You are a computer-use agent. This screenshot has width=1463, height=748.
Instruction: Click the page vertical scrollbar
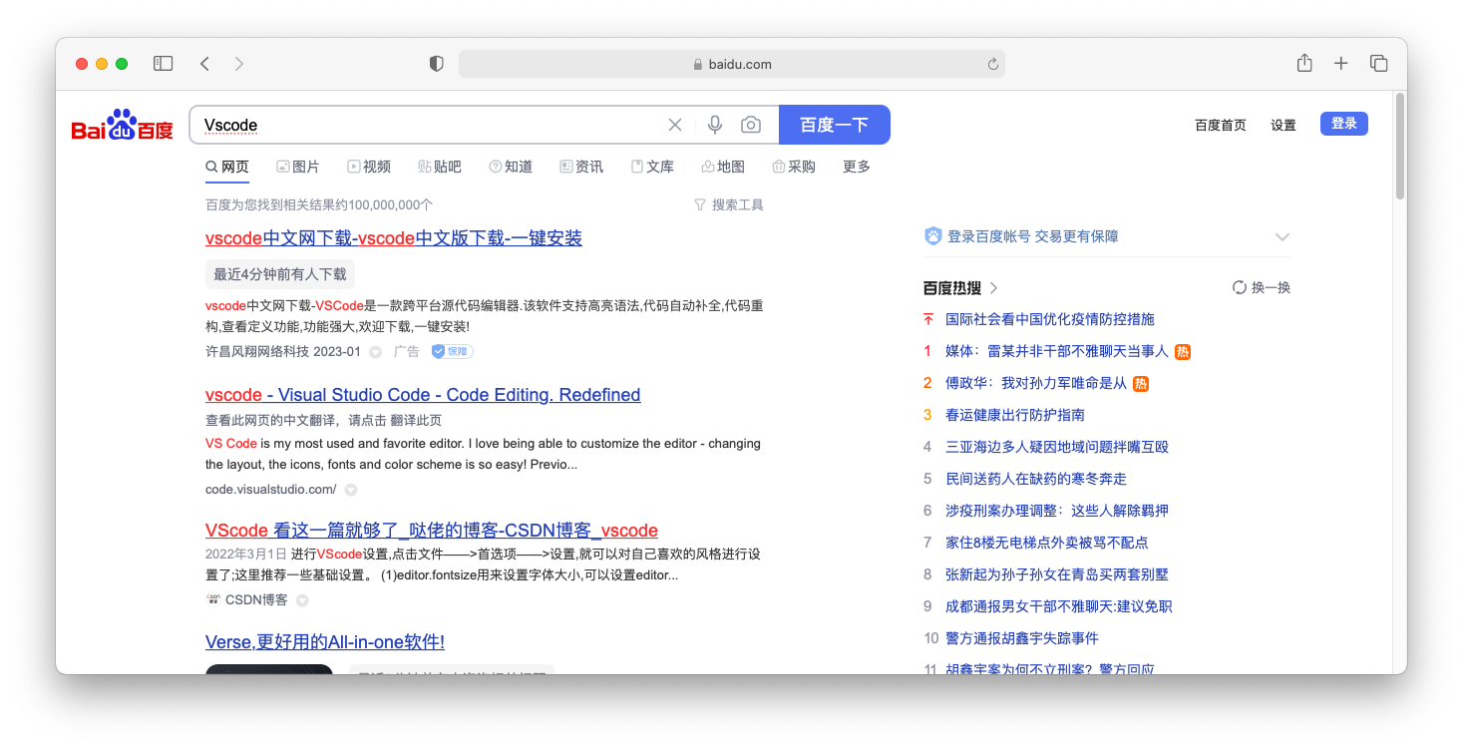click(1400, 147)
